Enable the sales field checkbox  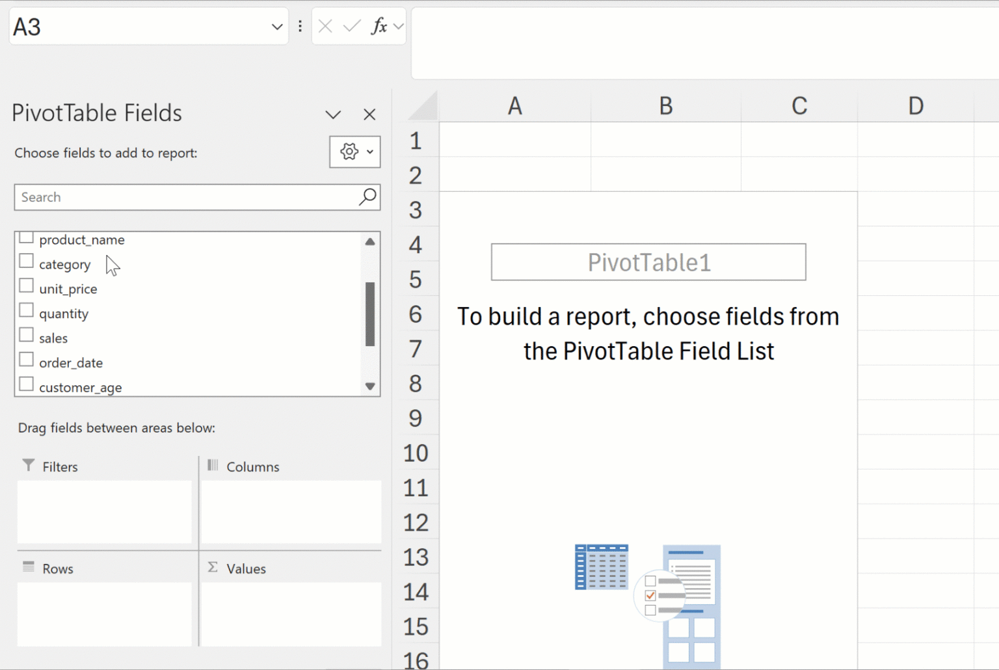27,335
